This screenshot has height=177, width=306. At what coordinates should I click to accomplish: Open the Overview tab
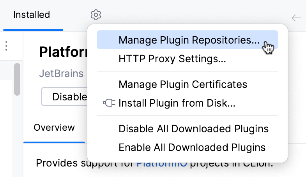54,128
